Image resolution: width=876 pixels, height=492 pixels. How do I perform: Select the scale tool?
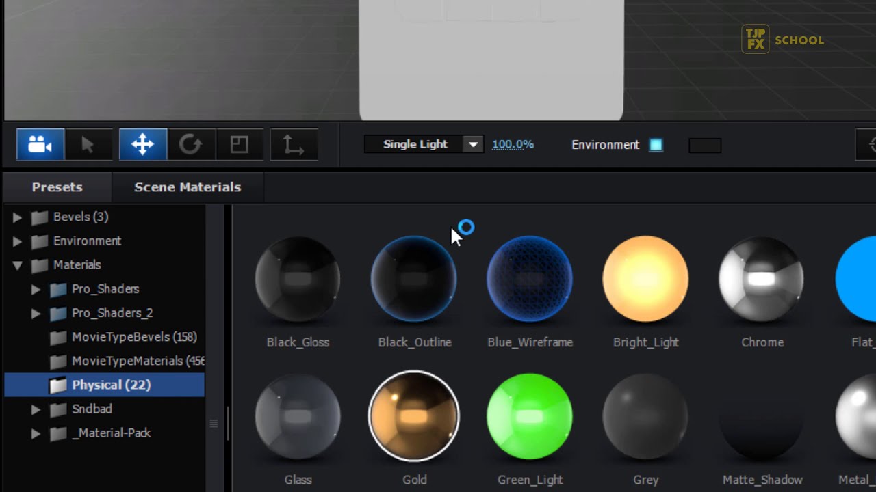pos(239,144)
